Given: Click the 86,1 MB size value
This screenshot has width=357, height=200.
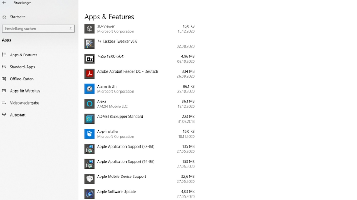Looking at the screenshot, I should (x=188, y=101).
